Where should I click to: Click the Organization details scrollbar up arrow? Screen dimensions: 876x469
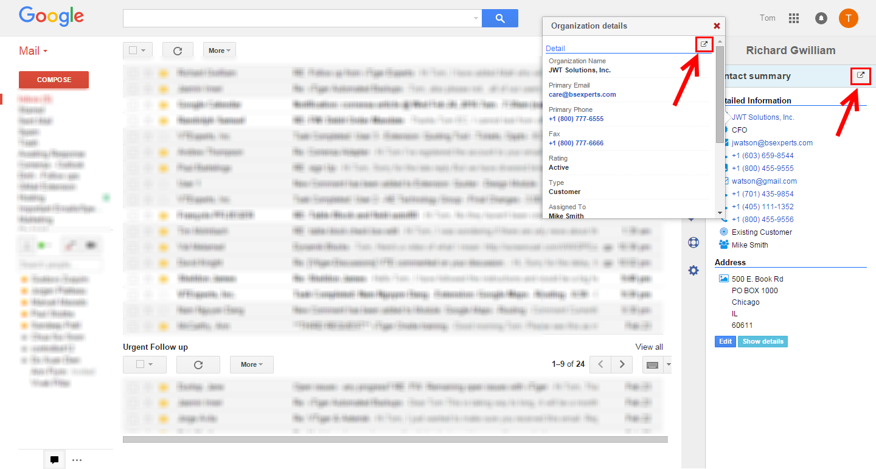(x=720, y=42)
